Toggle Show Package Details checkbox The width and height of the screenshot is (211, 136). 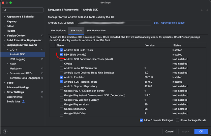(178, 120)
